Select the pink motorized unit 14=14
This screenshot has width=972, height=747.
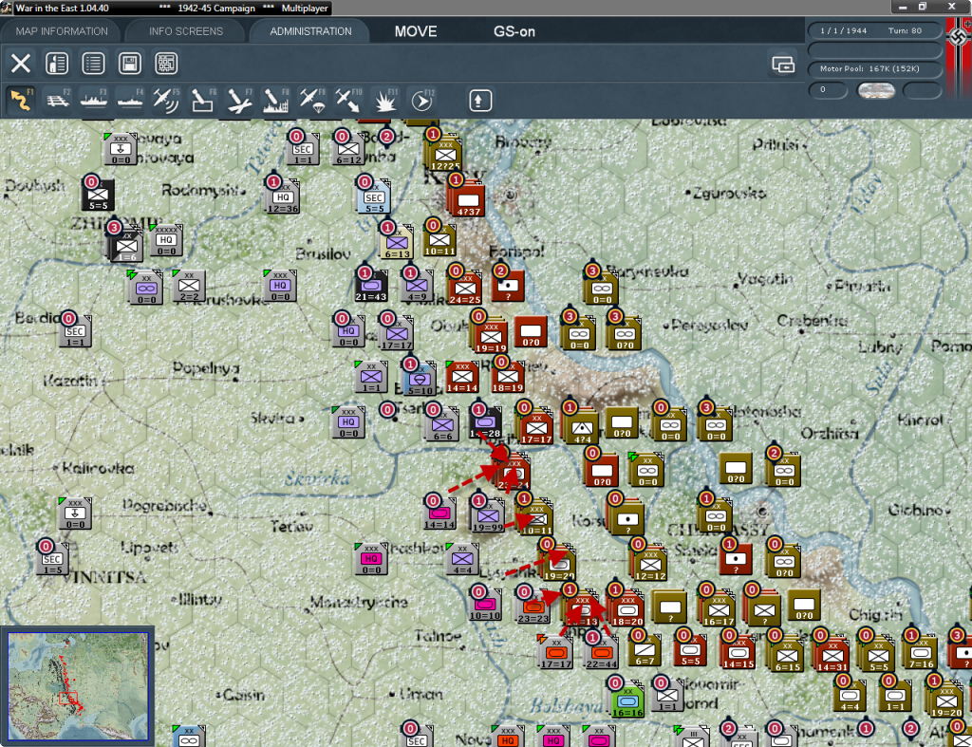(439, 514)
